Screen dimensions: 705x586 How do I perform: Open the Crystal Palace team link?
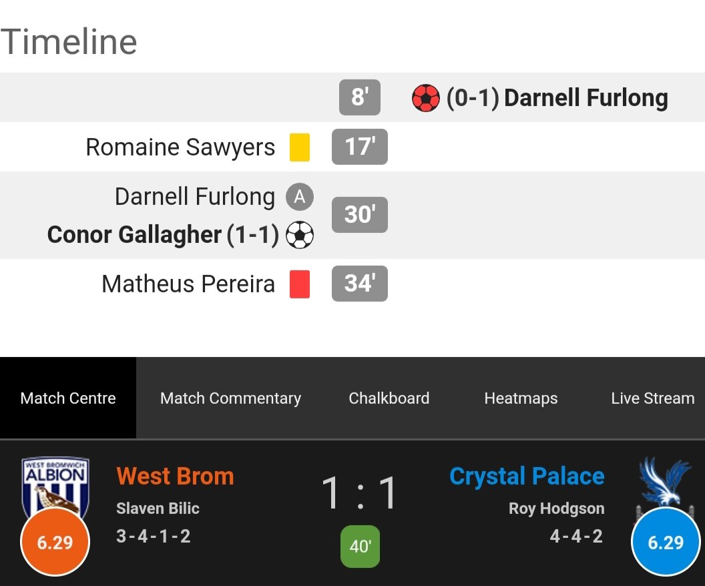pos(527,476)
